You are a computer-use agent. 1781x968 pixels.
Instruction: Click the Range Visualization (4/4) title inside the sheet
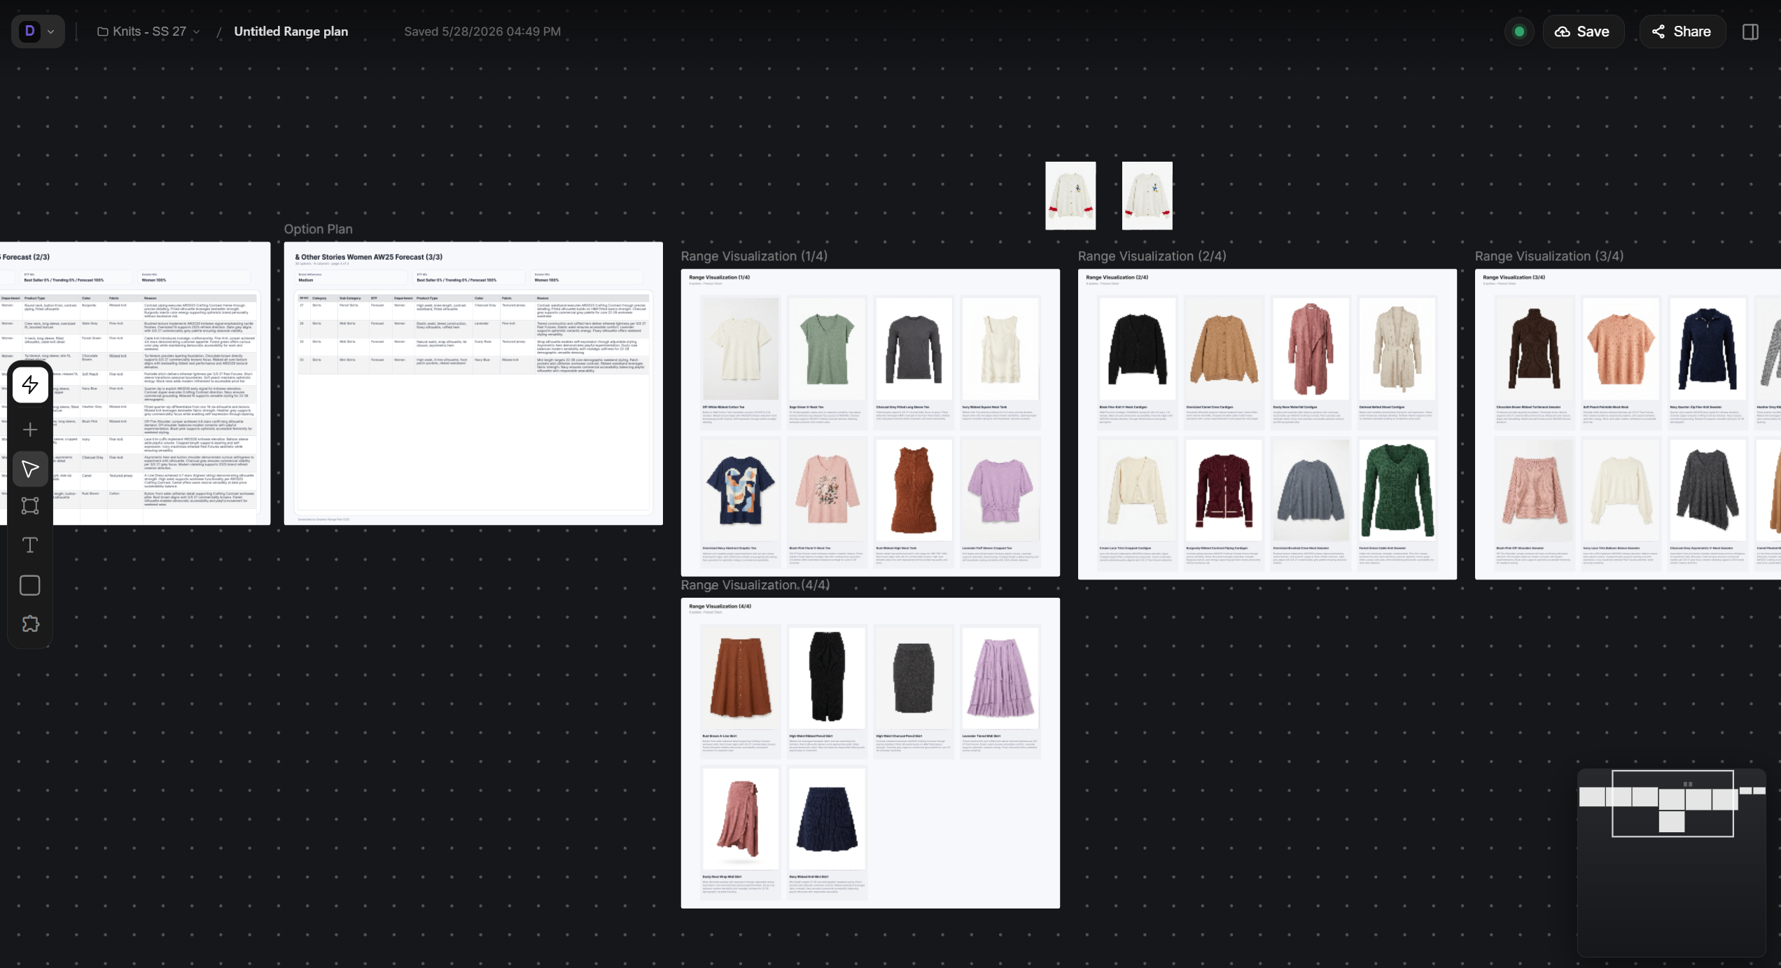[x=720, y=606]
